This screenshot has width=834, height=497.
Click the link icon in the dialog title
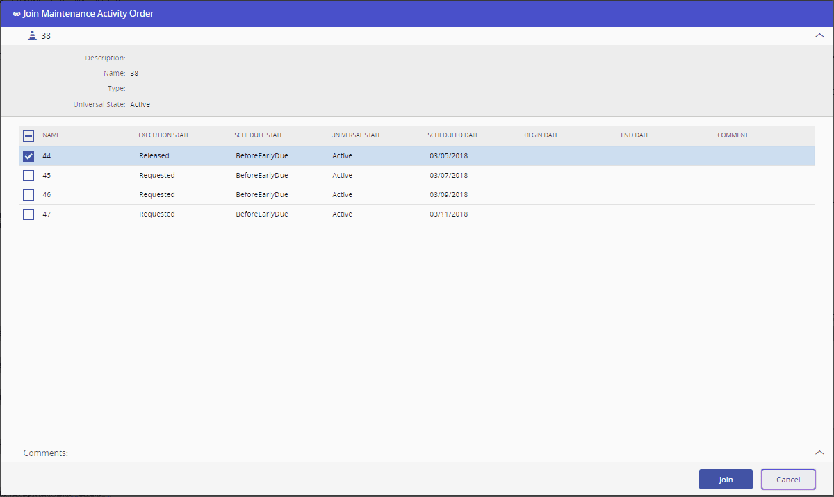(x=17, y=14)
